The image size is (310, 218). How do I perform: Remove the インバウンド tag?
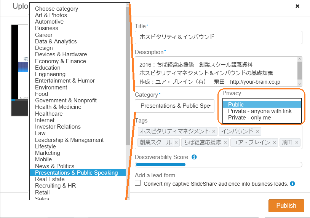[258, 131]
